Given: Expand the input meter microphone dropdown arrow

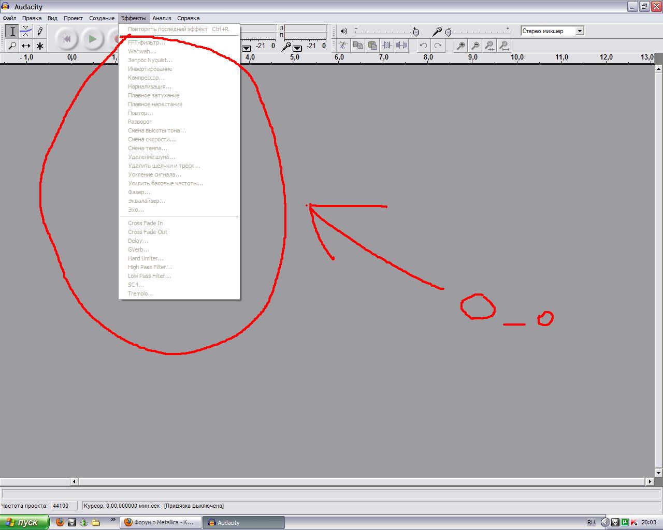Looking at the screenshot, I should [297, 48].
